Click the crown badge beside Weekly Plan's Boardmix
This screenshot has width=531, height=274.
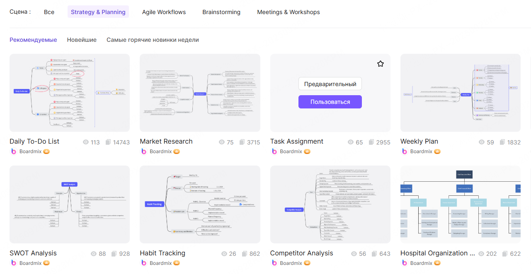[437, 151]
